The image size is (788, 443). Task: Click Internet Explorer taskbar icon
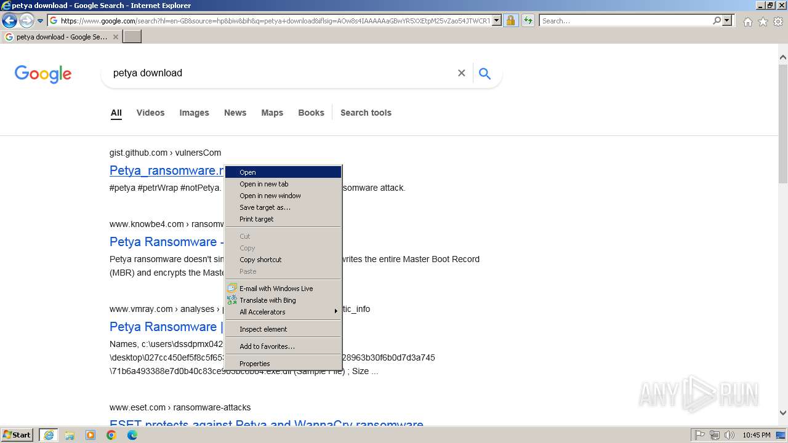49,435
